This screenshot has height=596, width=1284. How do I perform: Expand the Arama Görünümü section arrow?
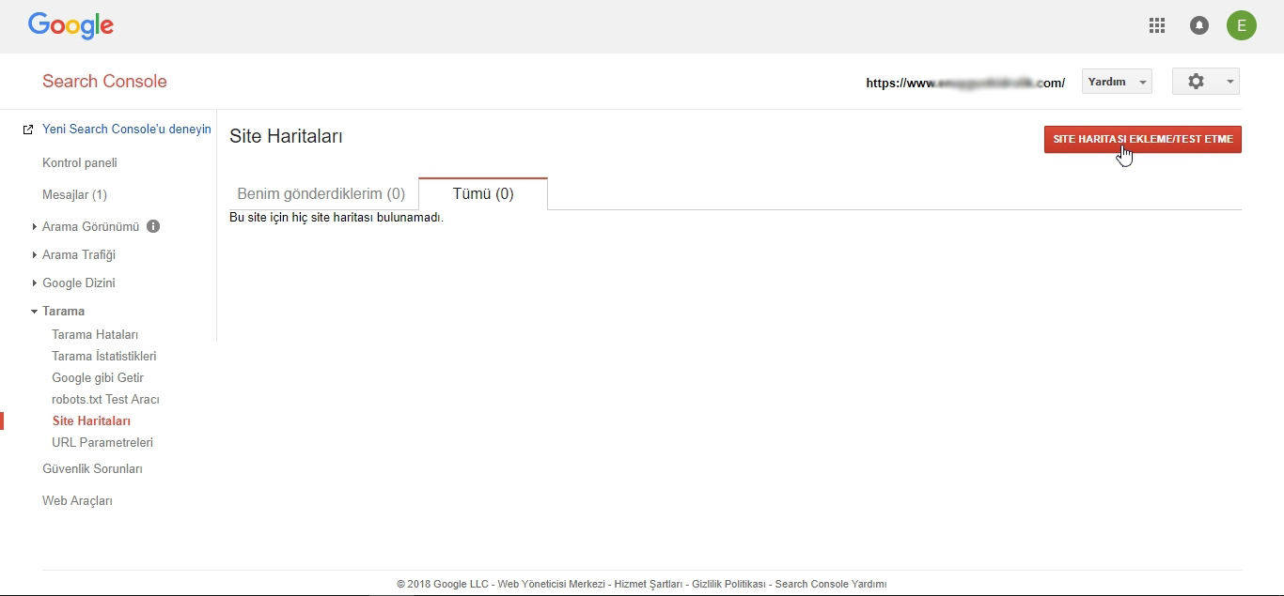(x=35, y=227)
